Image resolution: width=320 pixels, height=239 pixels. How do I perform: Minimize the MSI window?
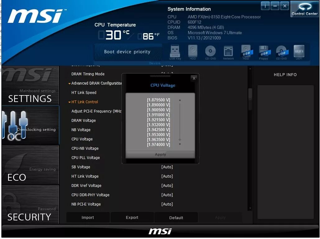pos(275,6)
